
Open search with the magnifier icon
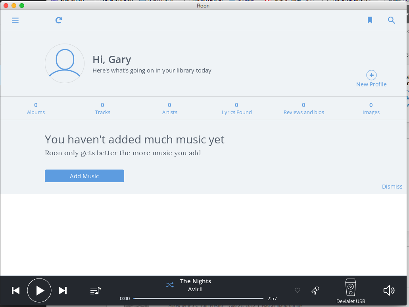[x=391, y=20]
